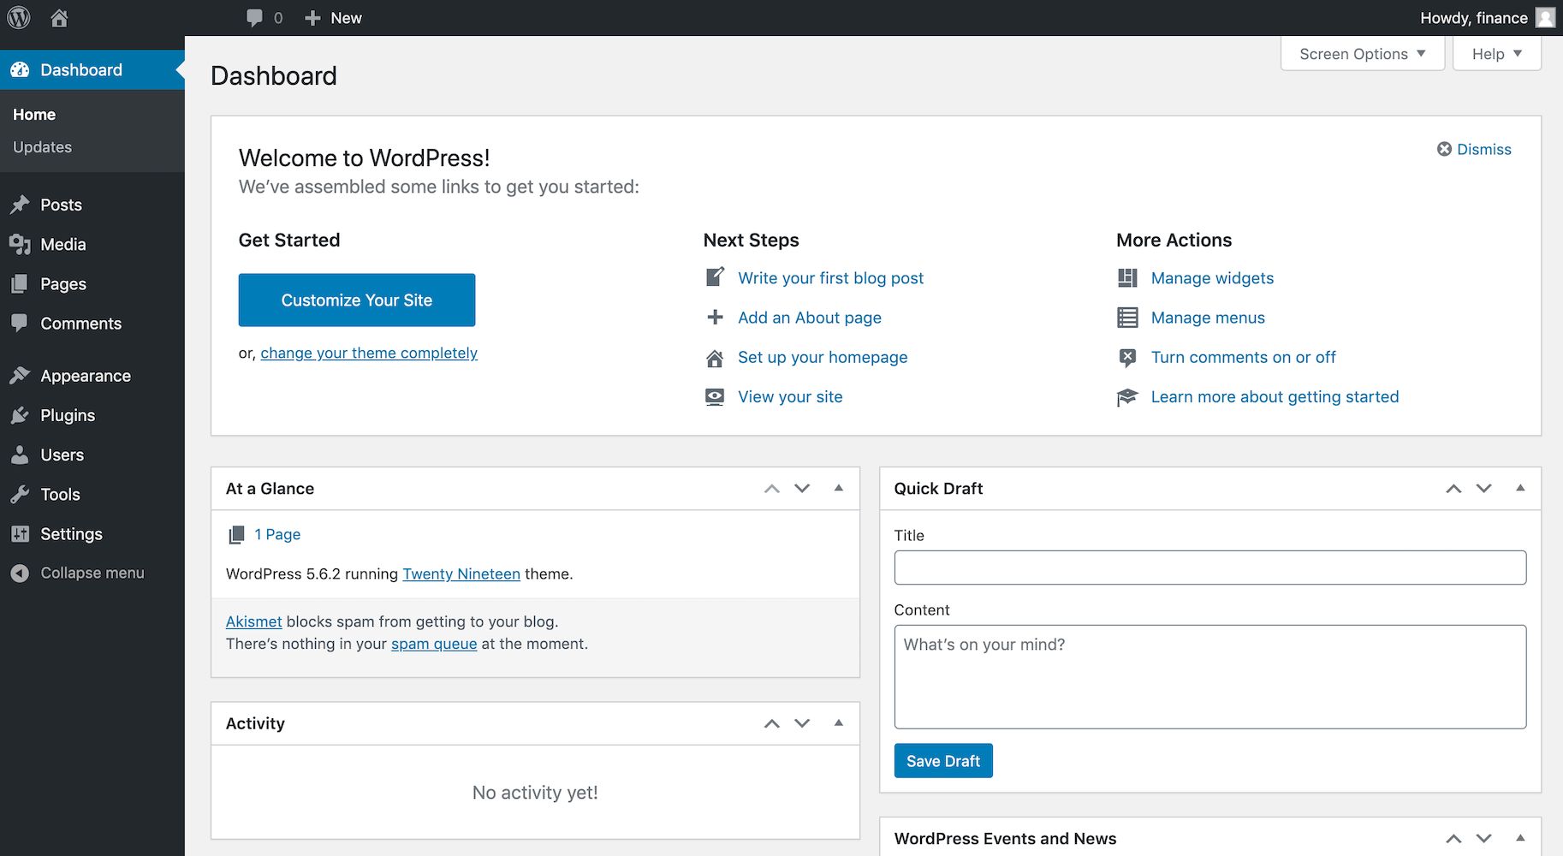Click the edit icon beside Write your first blog post

pyautogui.click(x=715, y=277)
